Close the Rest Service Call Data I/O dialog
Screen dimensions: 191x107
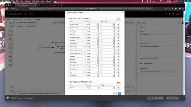tap(122, 12)
